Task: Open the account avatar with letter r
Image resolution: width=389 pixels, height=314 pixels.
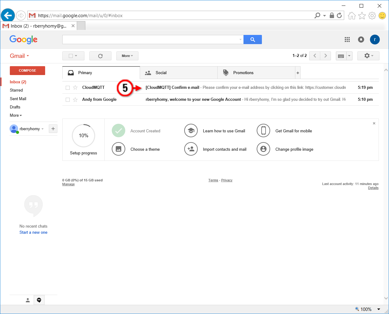Action: (x=375, y=40)
